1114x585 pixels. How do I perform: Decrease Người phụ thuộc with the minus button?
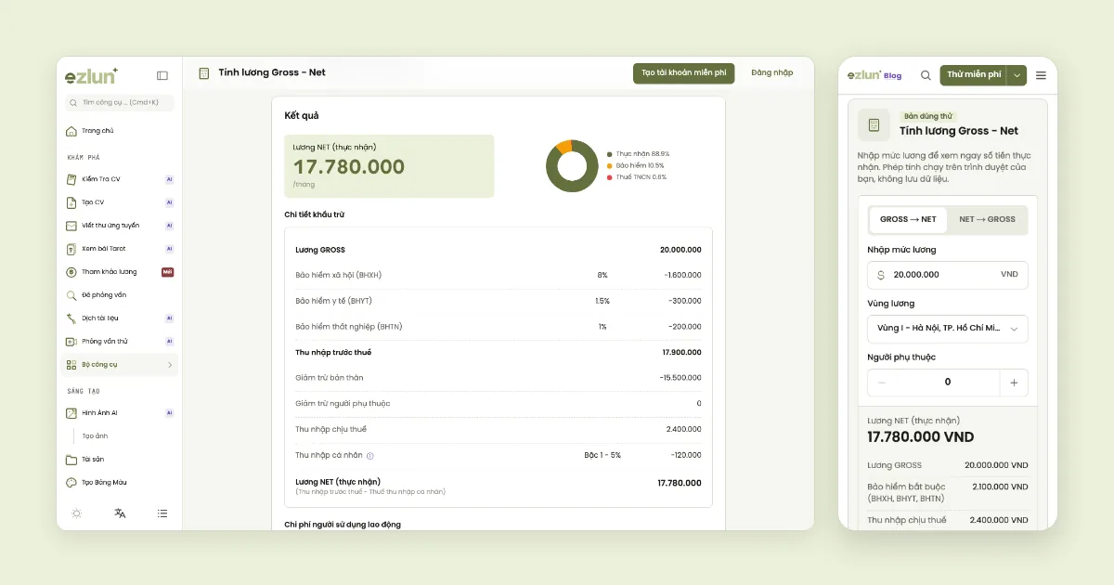click(882, 383)
